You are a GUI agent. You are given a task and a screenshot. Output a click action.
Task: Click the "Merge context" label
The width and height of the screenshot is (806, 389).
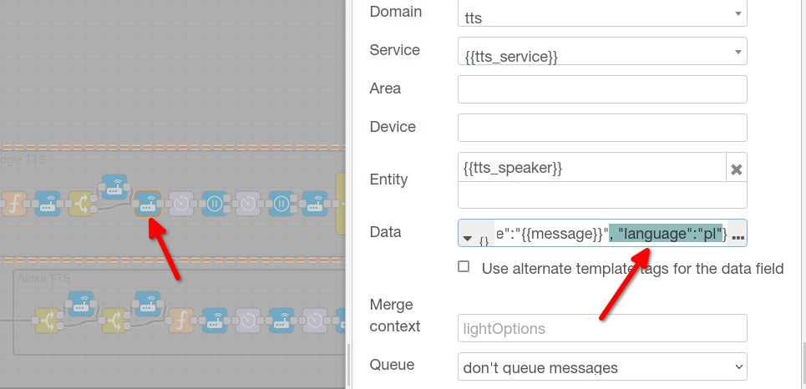(395, 316)
